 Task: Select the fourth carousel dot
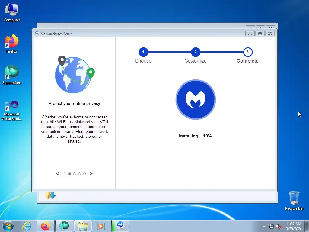(x=79, y=174)
